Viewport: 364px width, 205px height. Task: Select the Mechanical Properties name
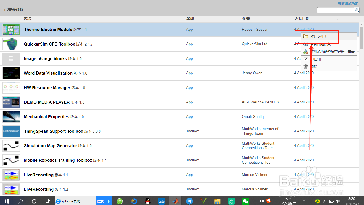click(x=47, y=117)
